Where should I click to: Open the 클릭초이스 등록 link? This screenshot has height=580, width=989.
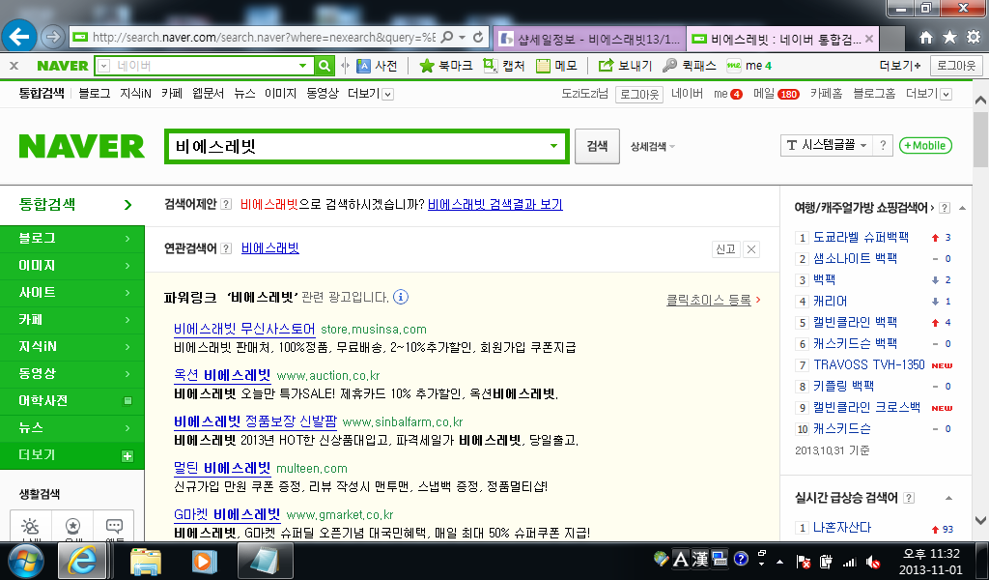click(709, 300)
